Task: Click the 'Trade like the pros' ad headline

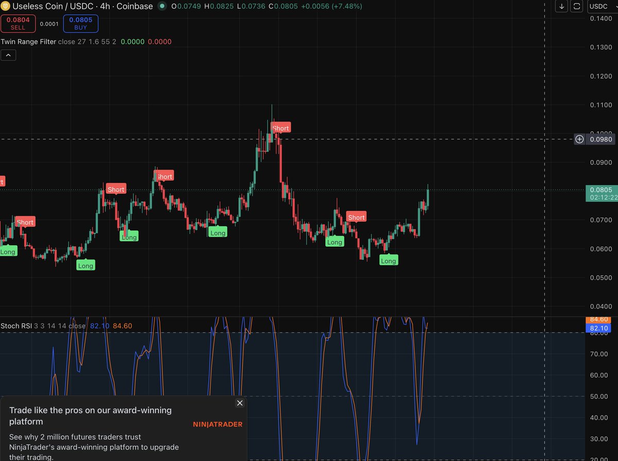Action: click(91, 416)
